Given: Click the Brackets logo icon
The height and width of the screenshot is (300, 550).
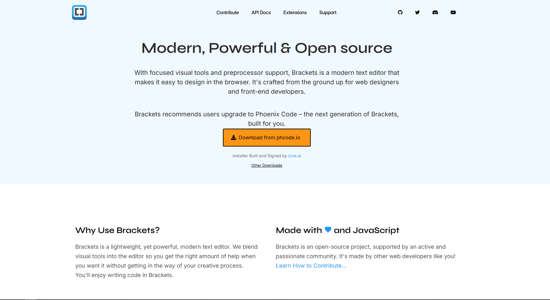Looking at the screenshot, I should [79, 13].
